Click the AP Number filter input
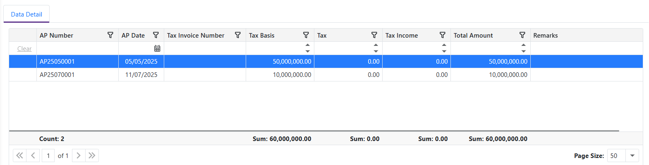This screenshot has width=649, height=165. 77,48
